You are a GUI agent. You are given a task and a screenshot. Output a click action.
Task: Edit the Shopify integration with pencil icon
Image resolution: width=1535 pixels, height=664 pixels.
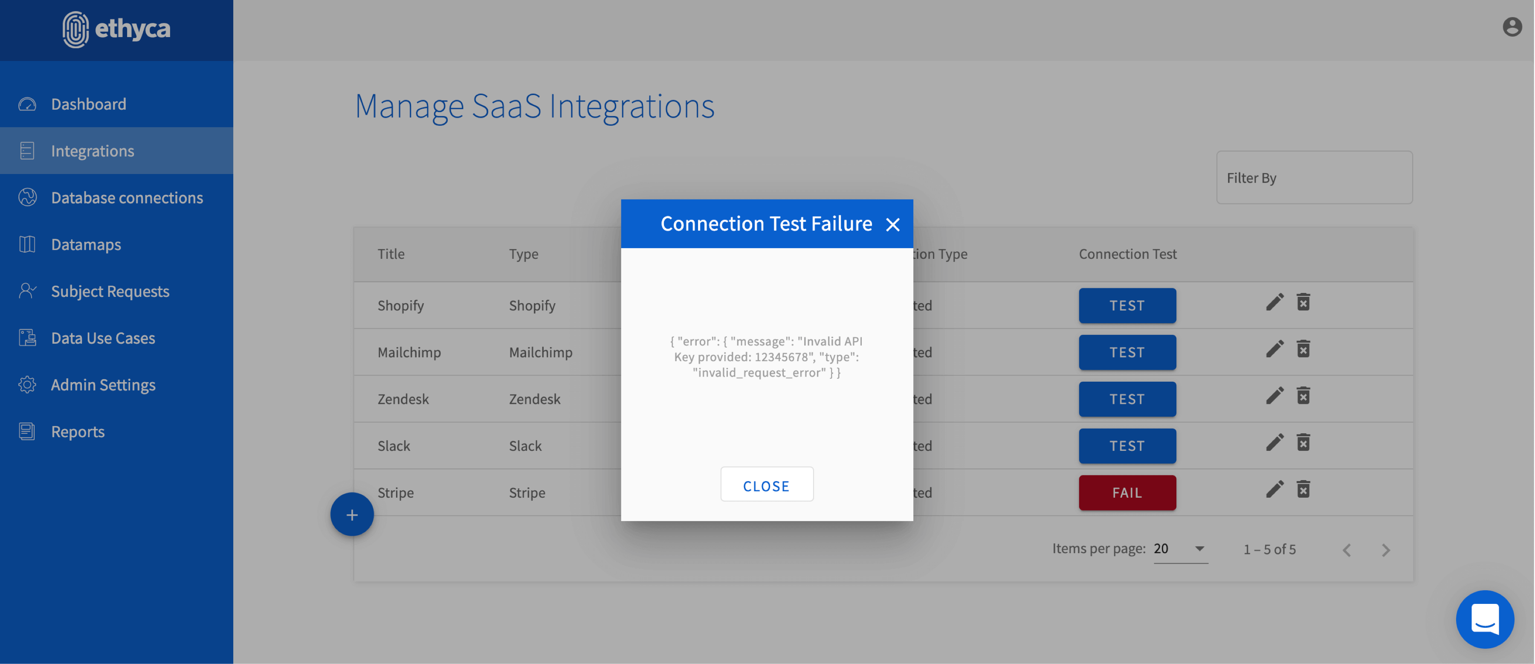point(1274,302)
